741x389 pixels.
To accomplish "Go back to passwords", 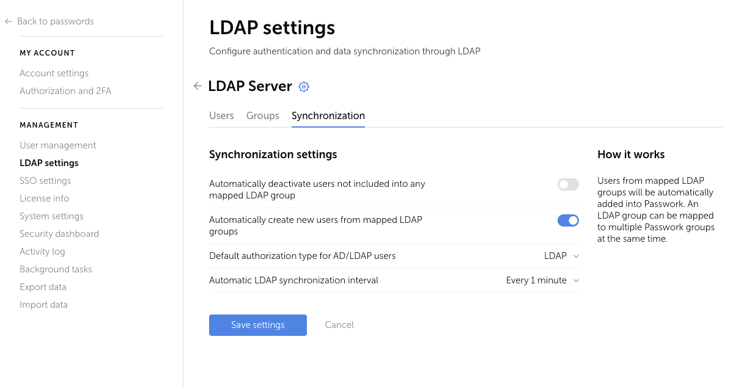I will point(55,21).
